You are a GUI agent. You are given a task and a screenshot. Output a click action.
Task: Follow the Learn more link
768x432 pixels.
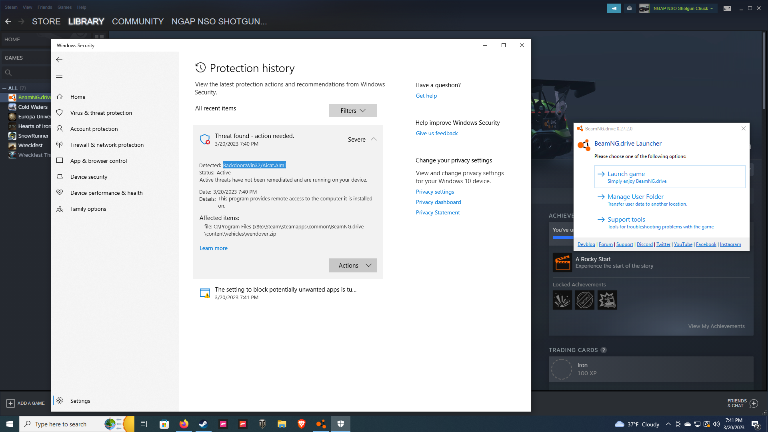pos(214,248)
